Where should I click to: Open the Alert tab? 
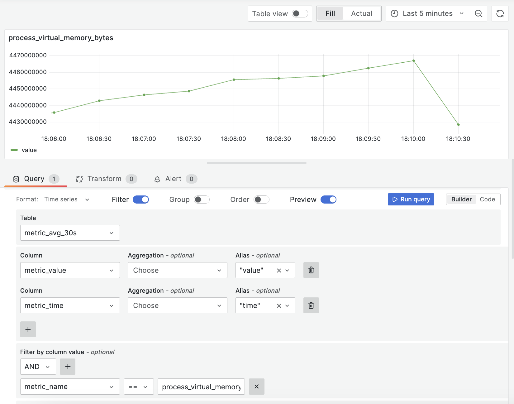175,179
